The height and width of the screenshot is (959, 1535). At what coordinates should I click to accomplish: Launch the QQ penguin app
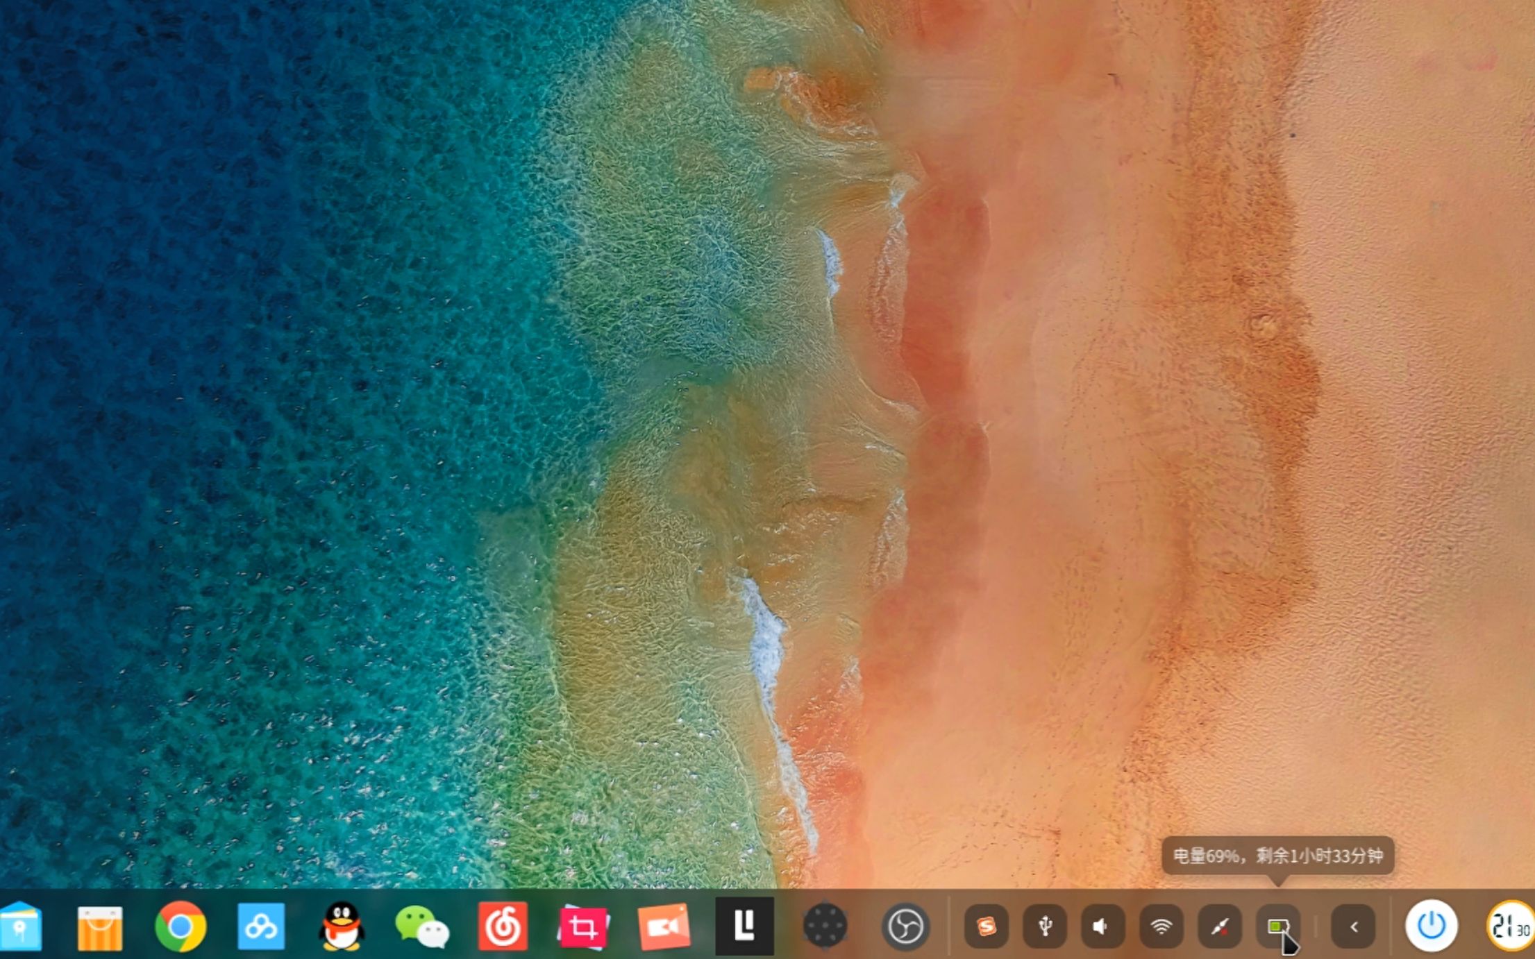(x=342, y=926)
